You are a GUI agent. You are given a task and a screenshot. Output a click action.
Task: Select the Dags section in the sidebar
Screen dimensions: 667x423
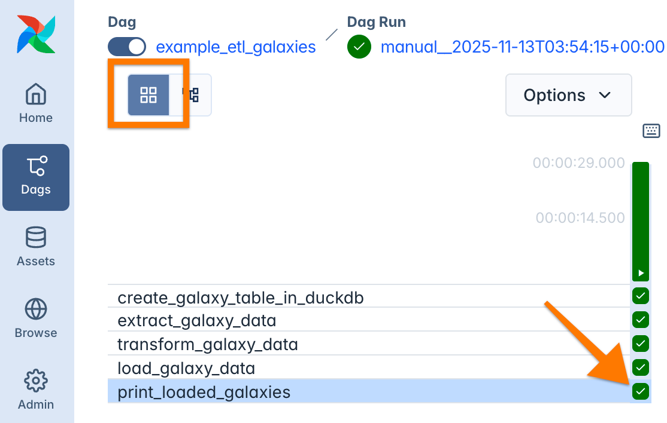tap(36, 177)
